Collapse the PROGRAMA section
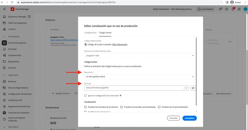The height and width of the screenshot is (130, 248). click(4, 37)
